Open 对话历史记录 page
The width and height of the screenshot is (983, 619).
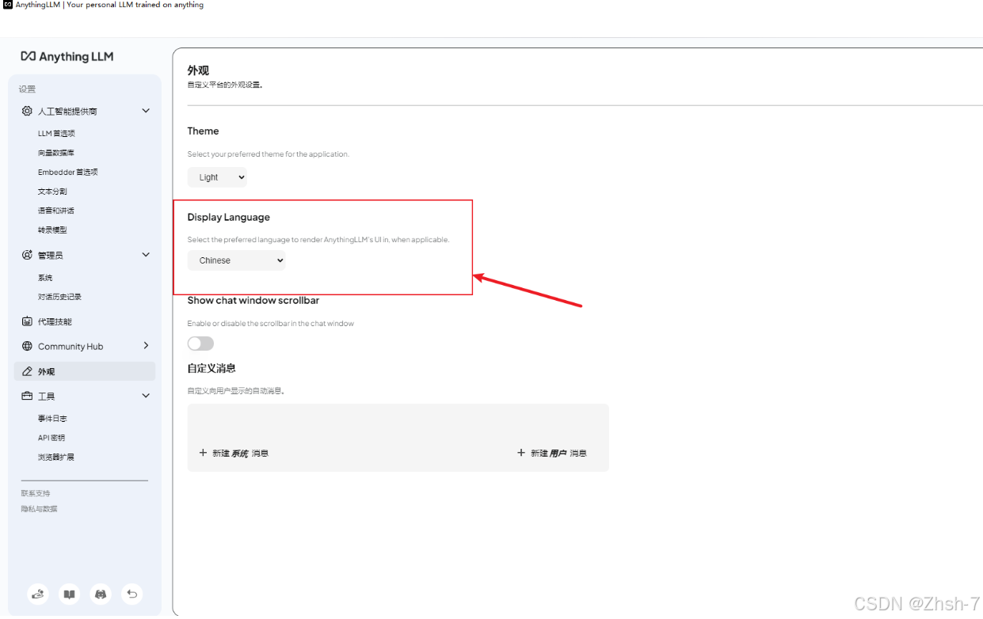point(59,297)
